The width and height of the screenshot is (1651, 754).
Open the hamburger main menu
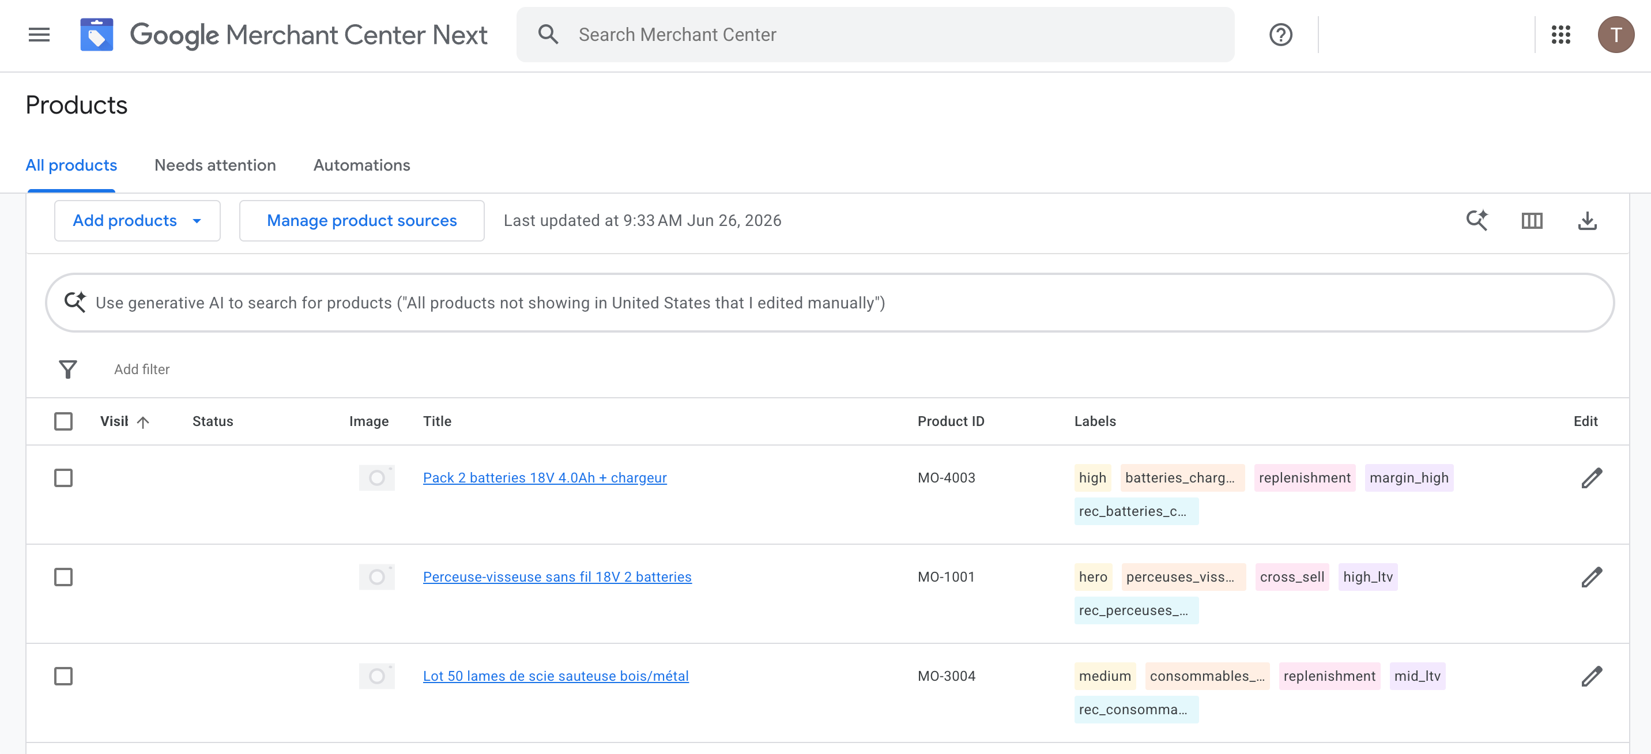[39, 35]
